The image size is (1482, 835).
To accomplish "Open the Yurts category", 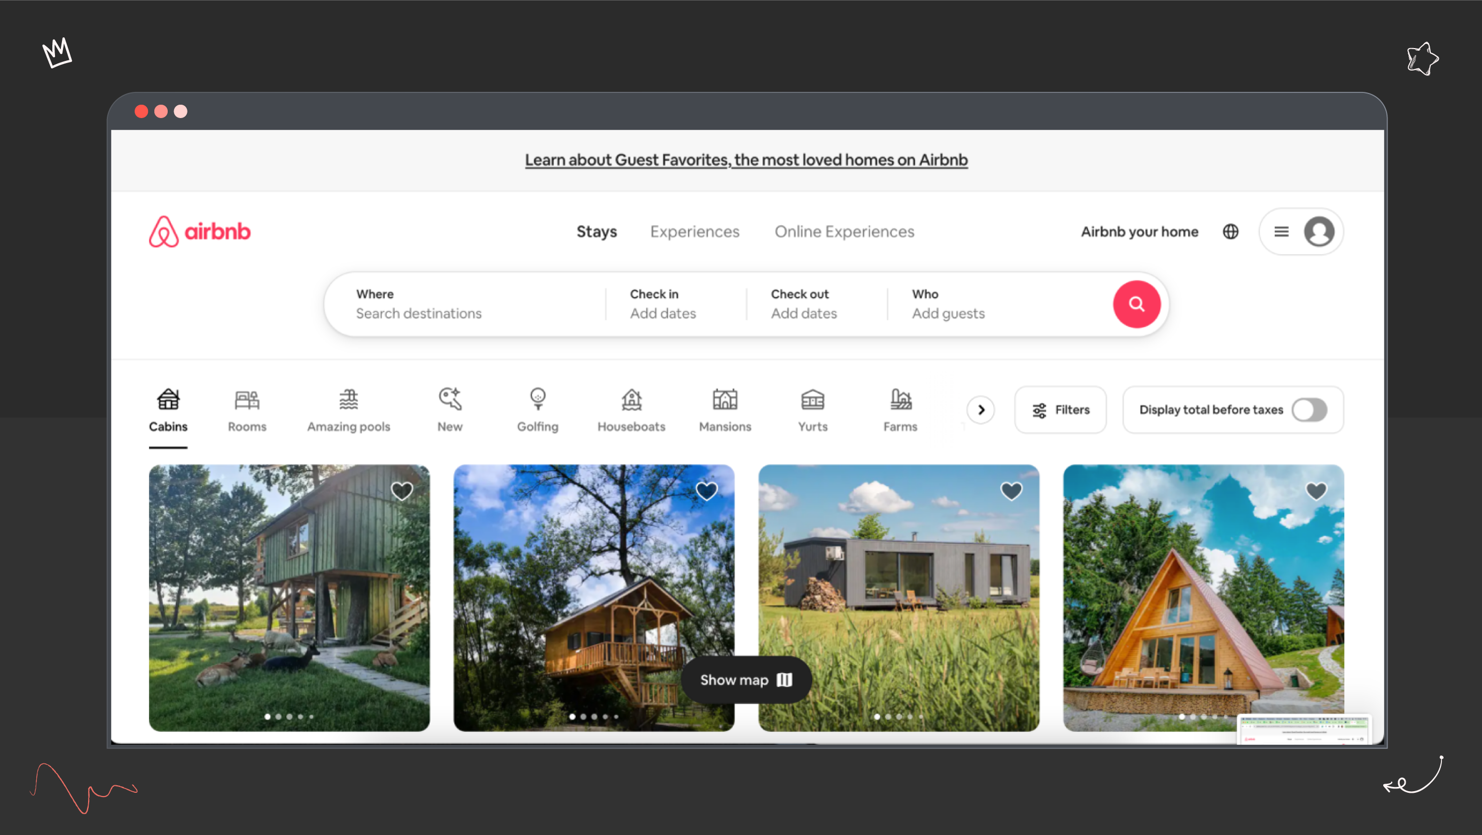I will click(813, 410).
